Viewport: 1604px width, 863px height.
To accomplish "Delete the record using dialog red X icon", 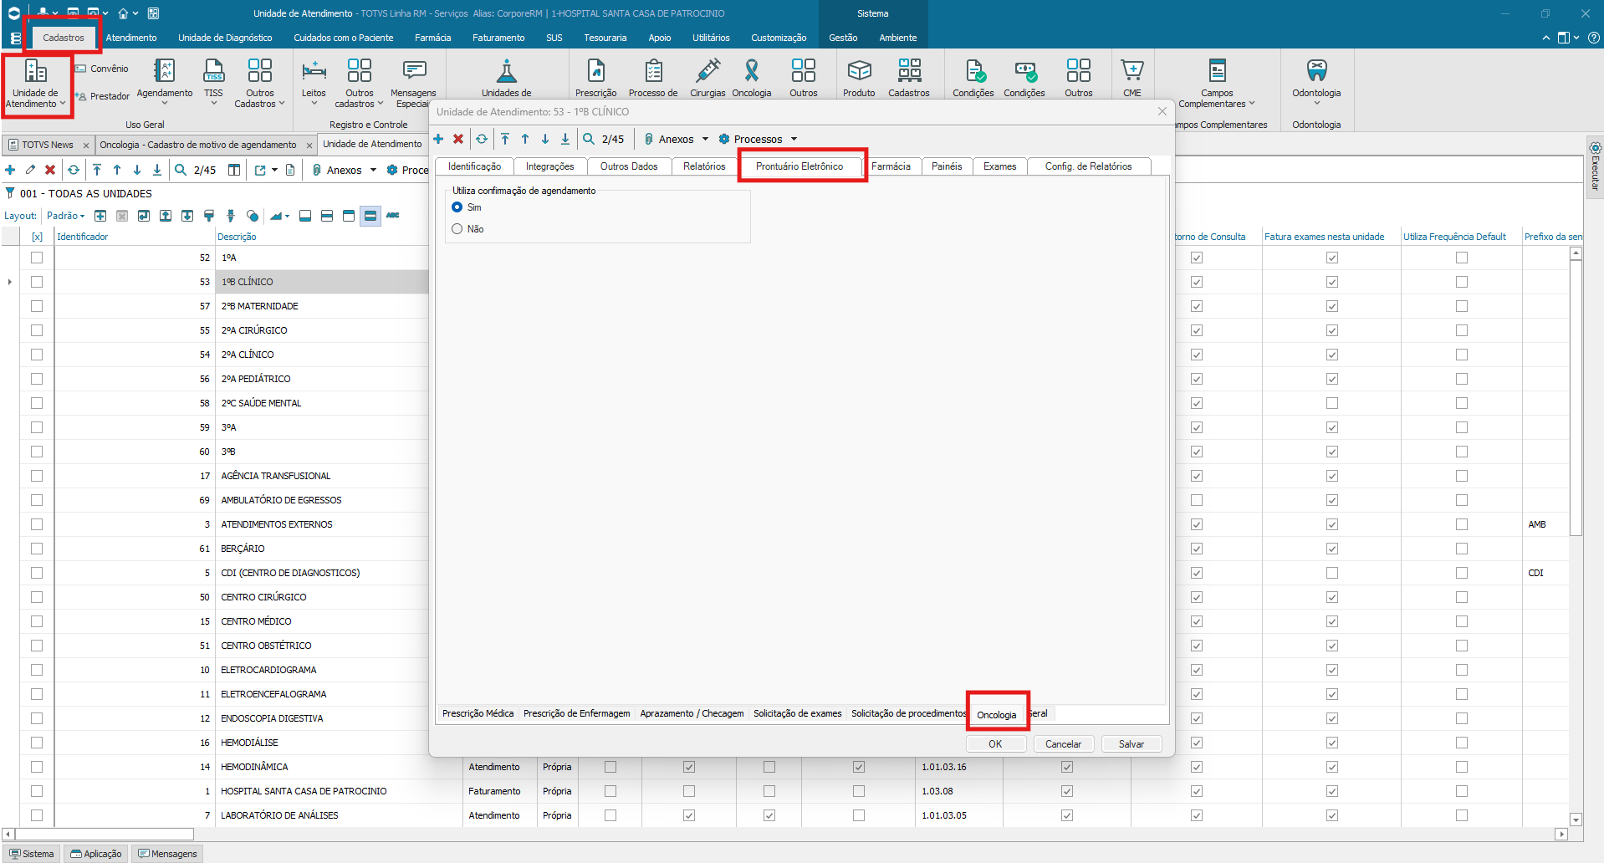I will pyautogui.click(x=458, y=139).
